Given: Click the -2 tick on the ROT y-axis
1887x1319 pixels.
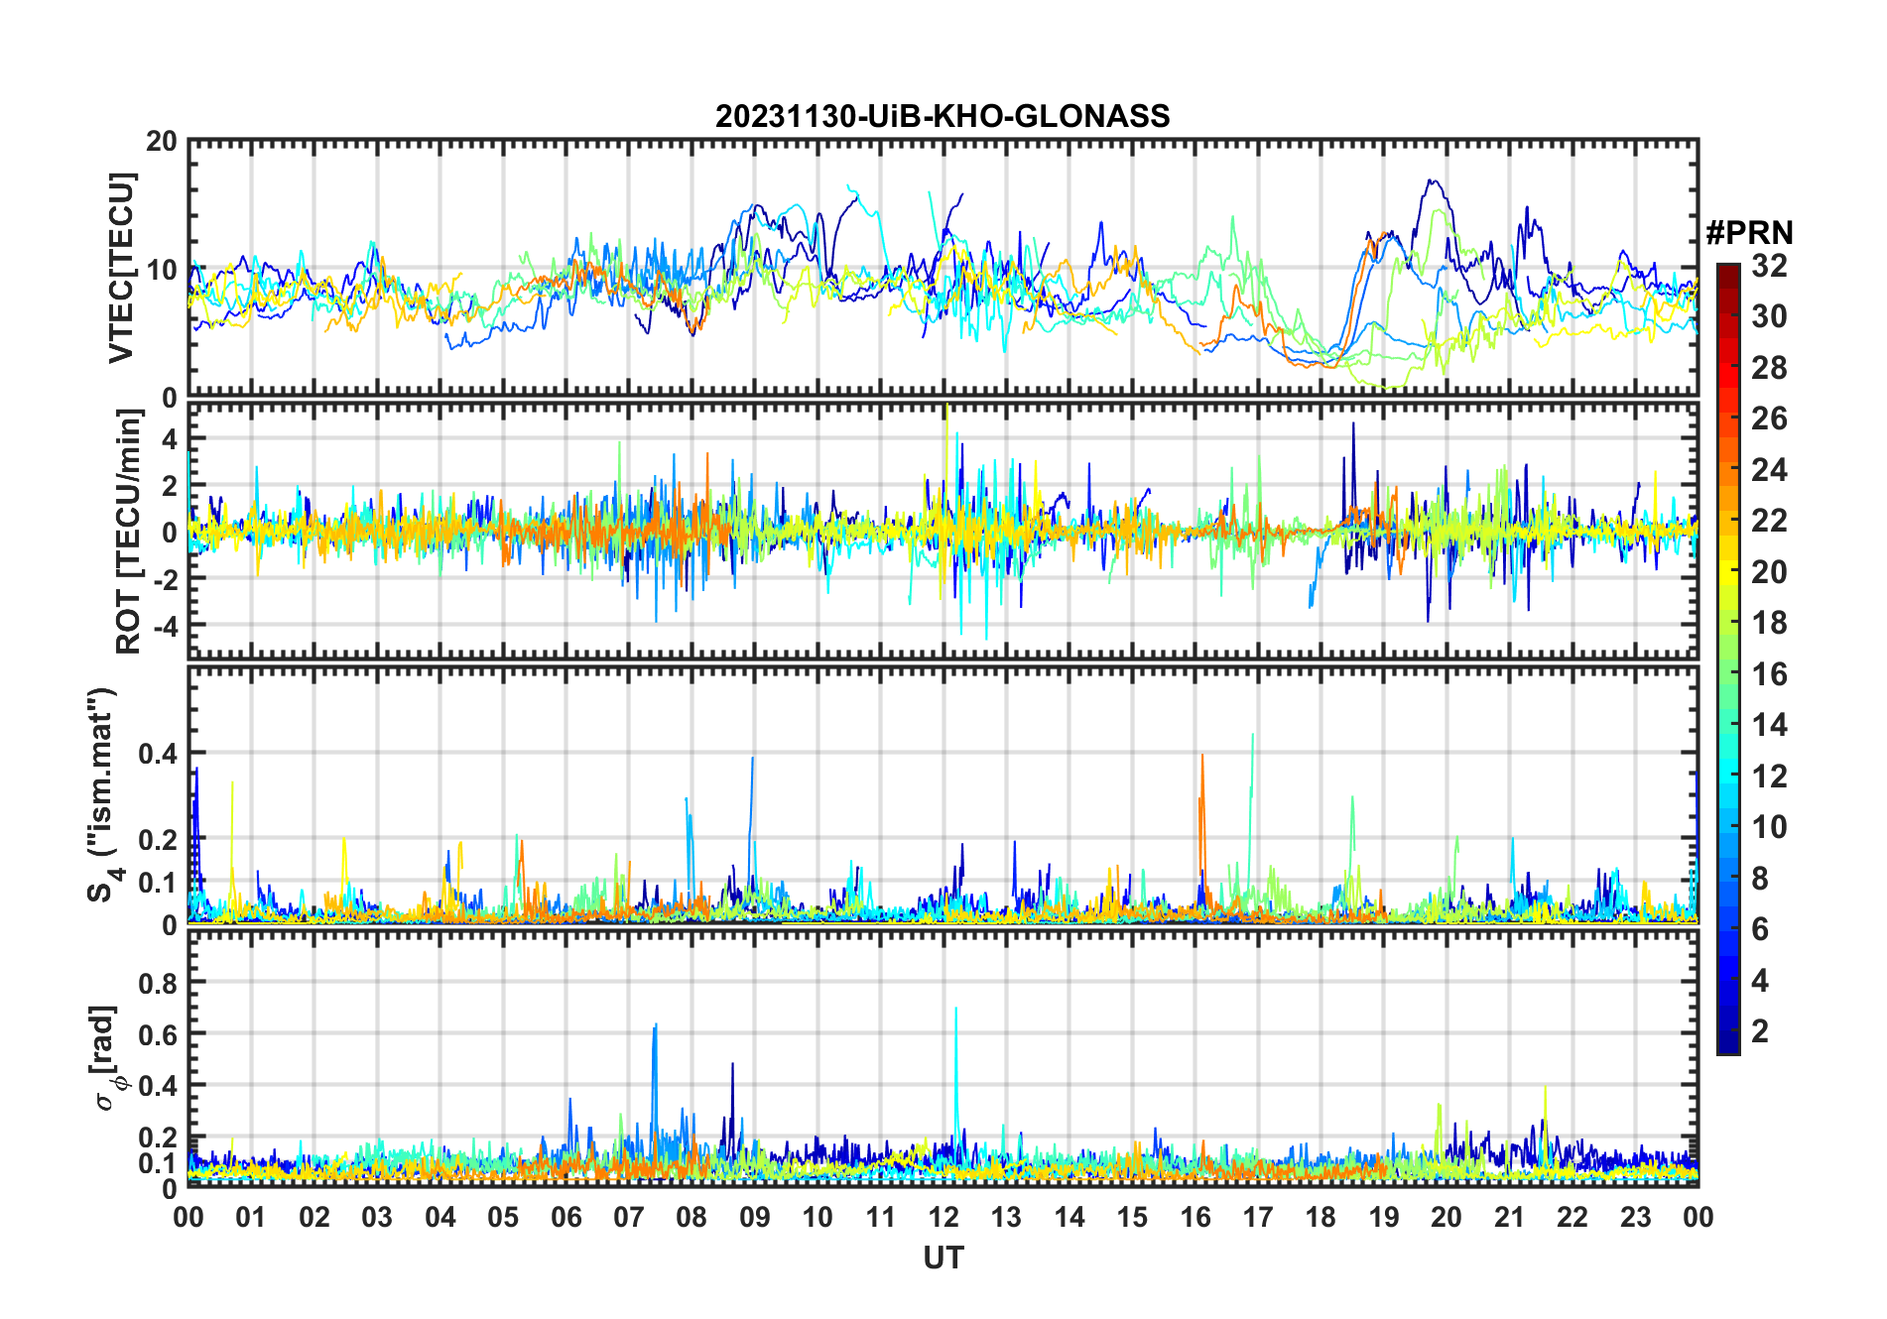Looking at the screenshot, I should point(165,579).
